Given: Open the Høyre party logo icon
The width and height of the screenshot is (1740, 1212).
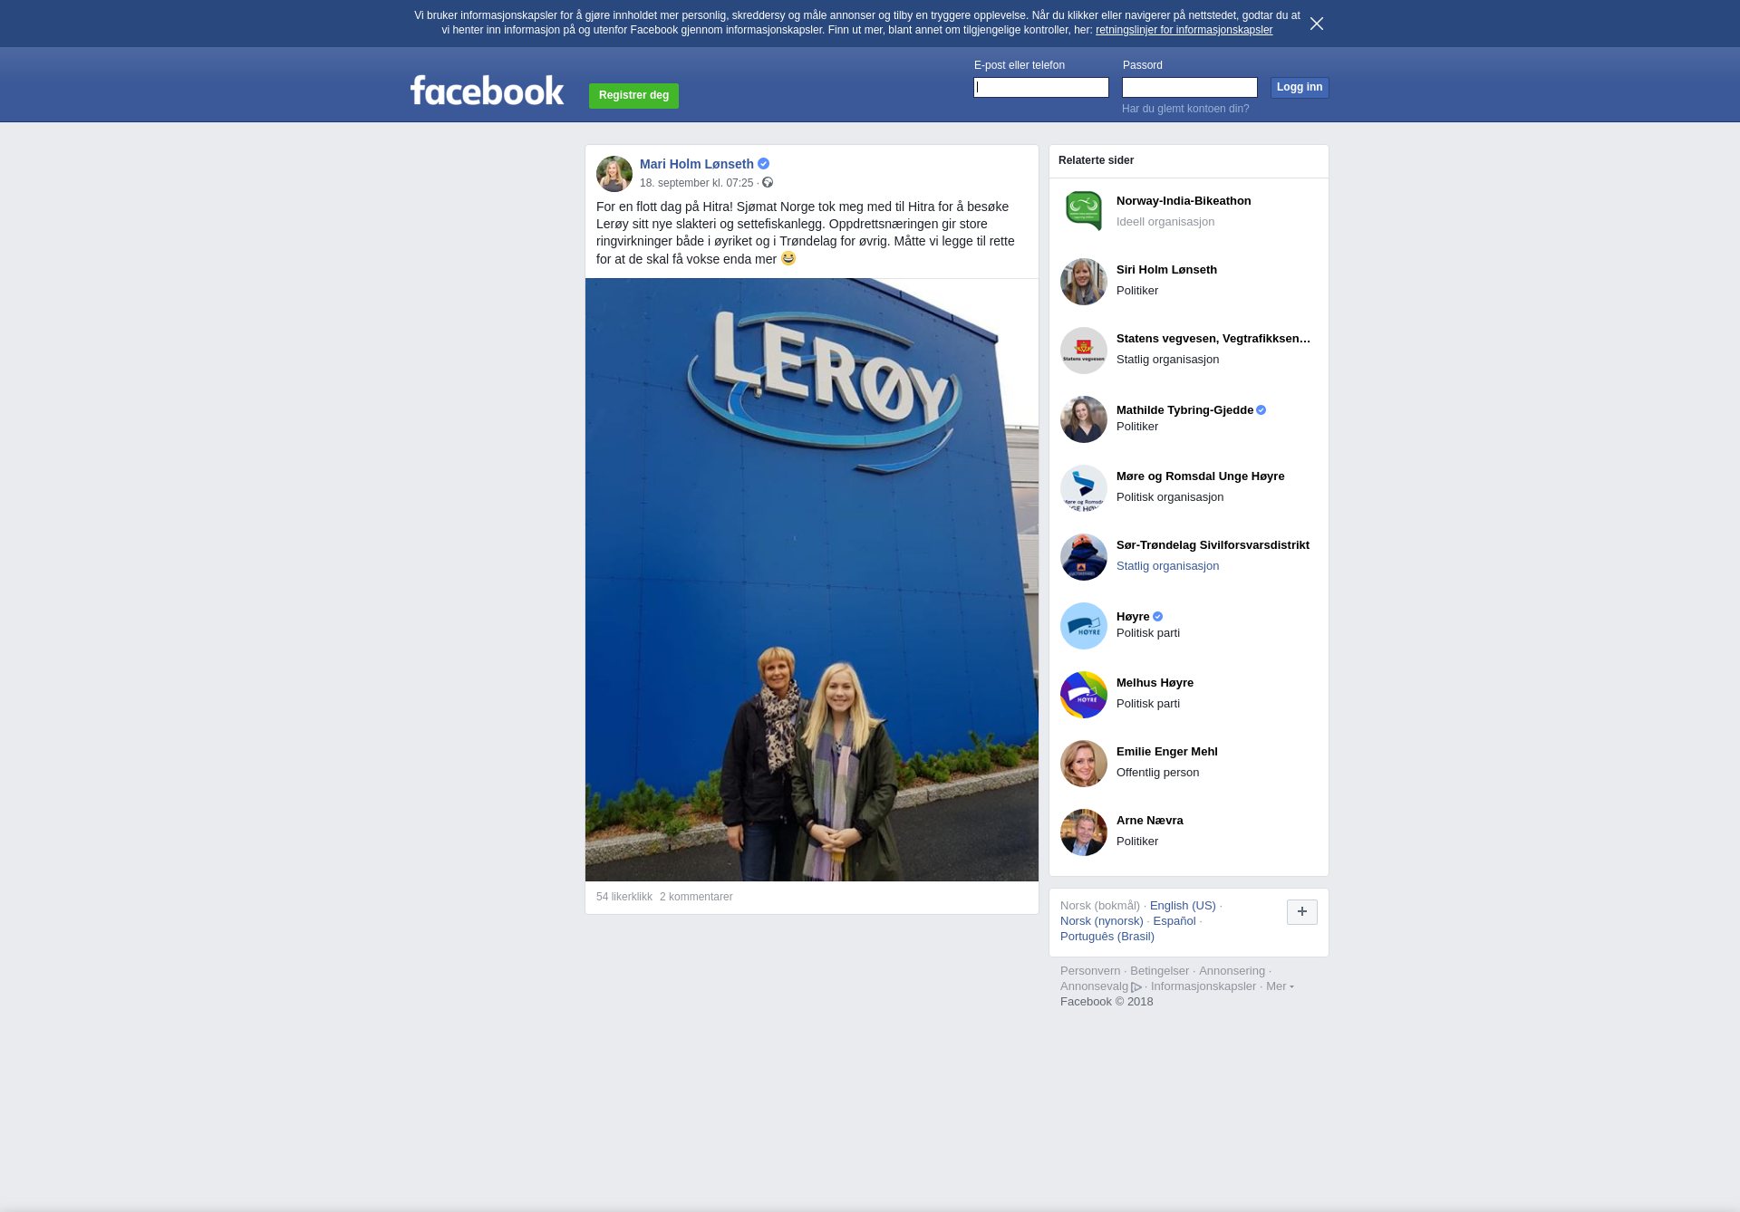Looking at the screenshot, I should 1083,626.
